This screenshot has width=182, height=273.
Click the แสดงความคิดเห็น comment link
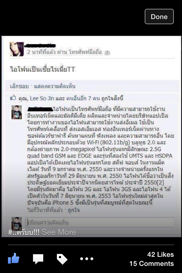55,86
